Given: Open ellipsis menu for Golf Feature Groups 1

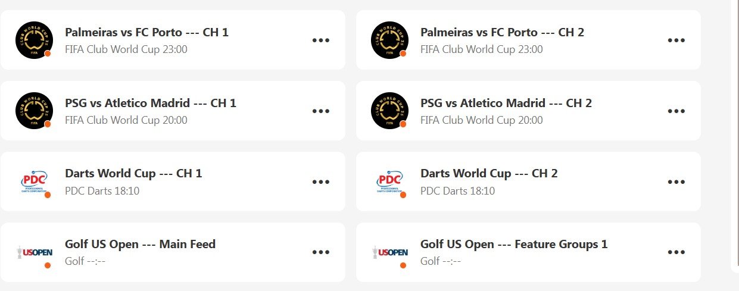Looking at the screenshot, I should pyautogui.click(x=676, y=252).
